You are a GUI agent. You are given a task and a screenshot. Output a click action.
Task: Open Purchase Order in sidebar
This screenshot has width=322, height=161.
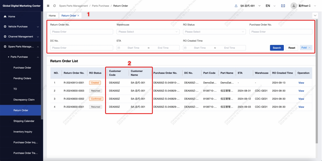pyautogui.click(x=22, y=68)
